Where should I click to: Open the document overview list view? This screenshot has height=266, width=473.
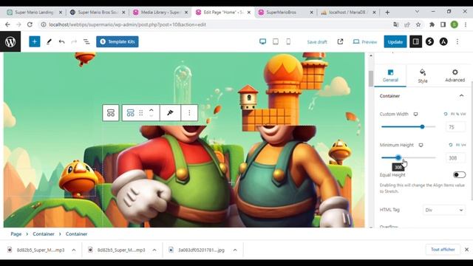coord(86,41)
